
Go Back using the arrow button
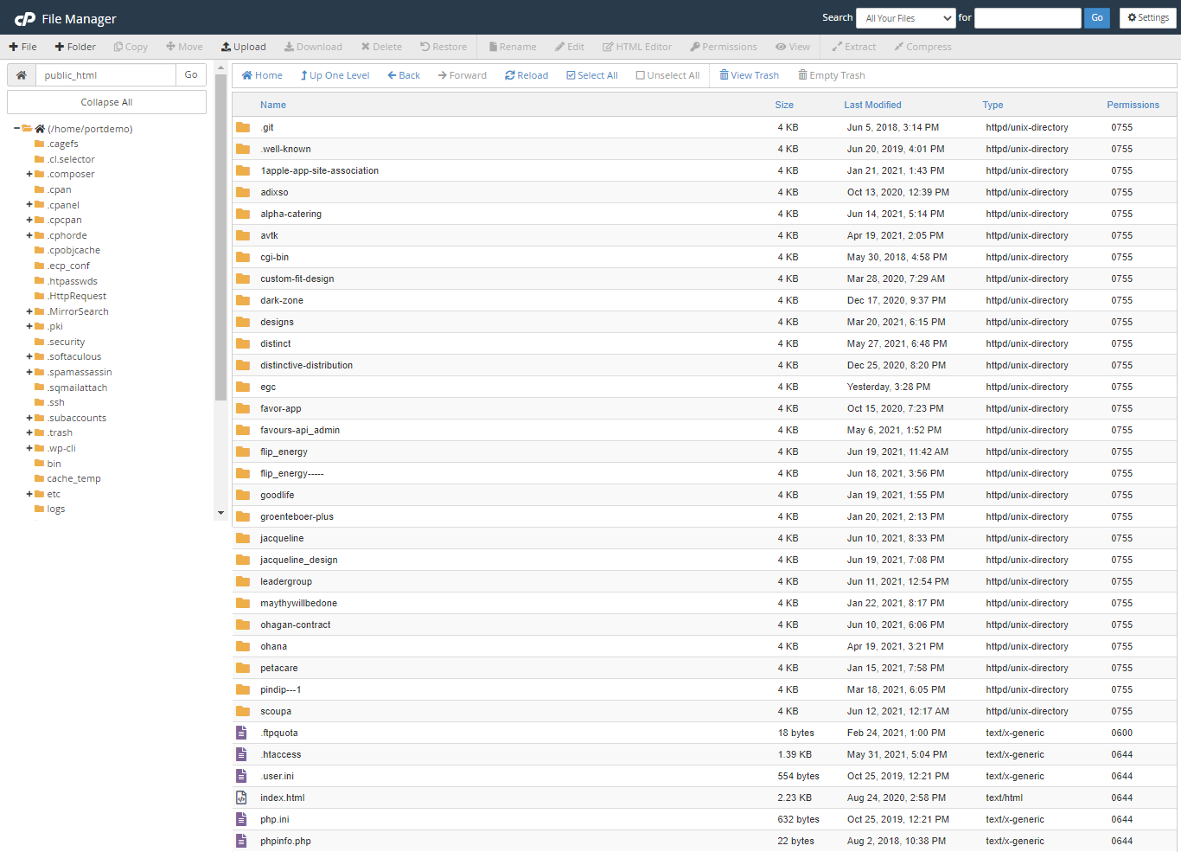coord(393,75)
